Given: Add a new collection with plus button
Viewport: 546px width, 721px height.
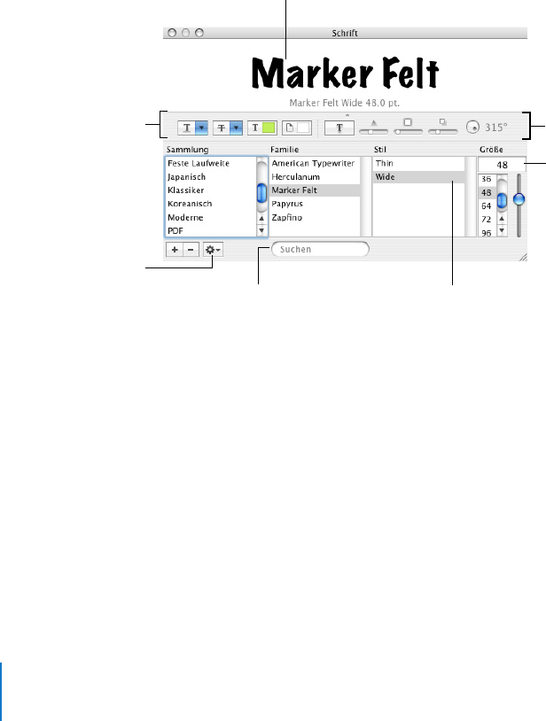Looking at the screenshot, I should tap(175, 250).
